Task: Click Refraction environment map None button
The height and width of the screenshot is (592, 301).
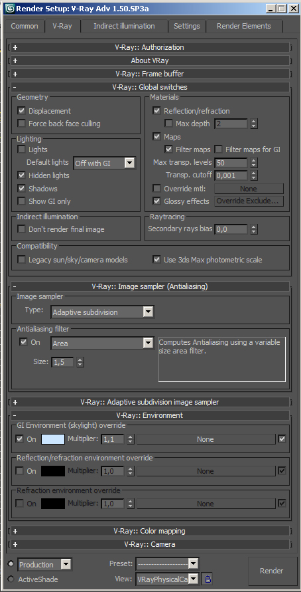Action: coord(206,504)
